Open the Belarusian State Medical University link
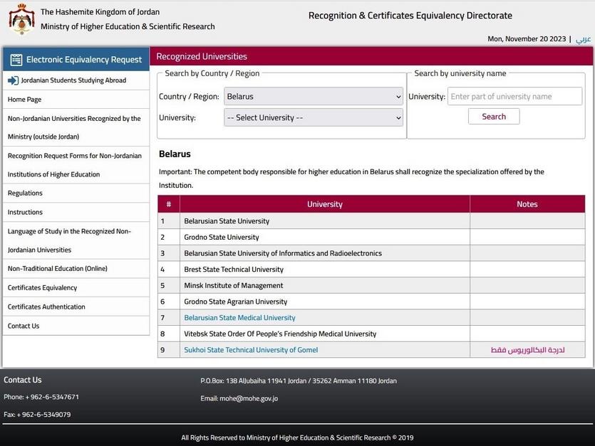Image resolution: width=595 pixels, height=446 pixels. click(x=239, y=317)
